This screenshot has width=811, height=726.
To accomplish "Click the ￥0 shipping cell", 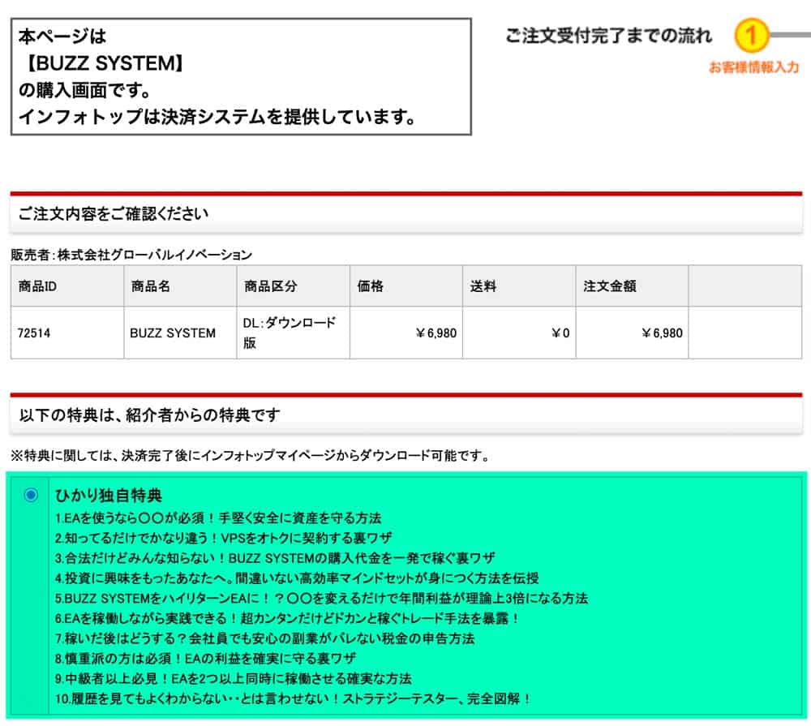I will click(x=519, y=333).
